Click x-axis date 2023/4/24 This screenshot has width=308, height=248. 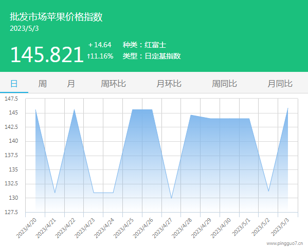tap(104, 228)
